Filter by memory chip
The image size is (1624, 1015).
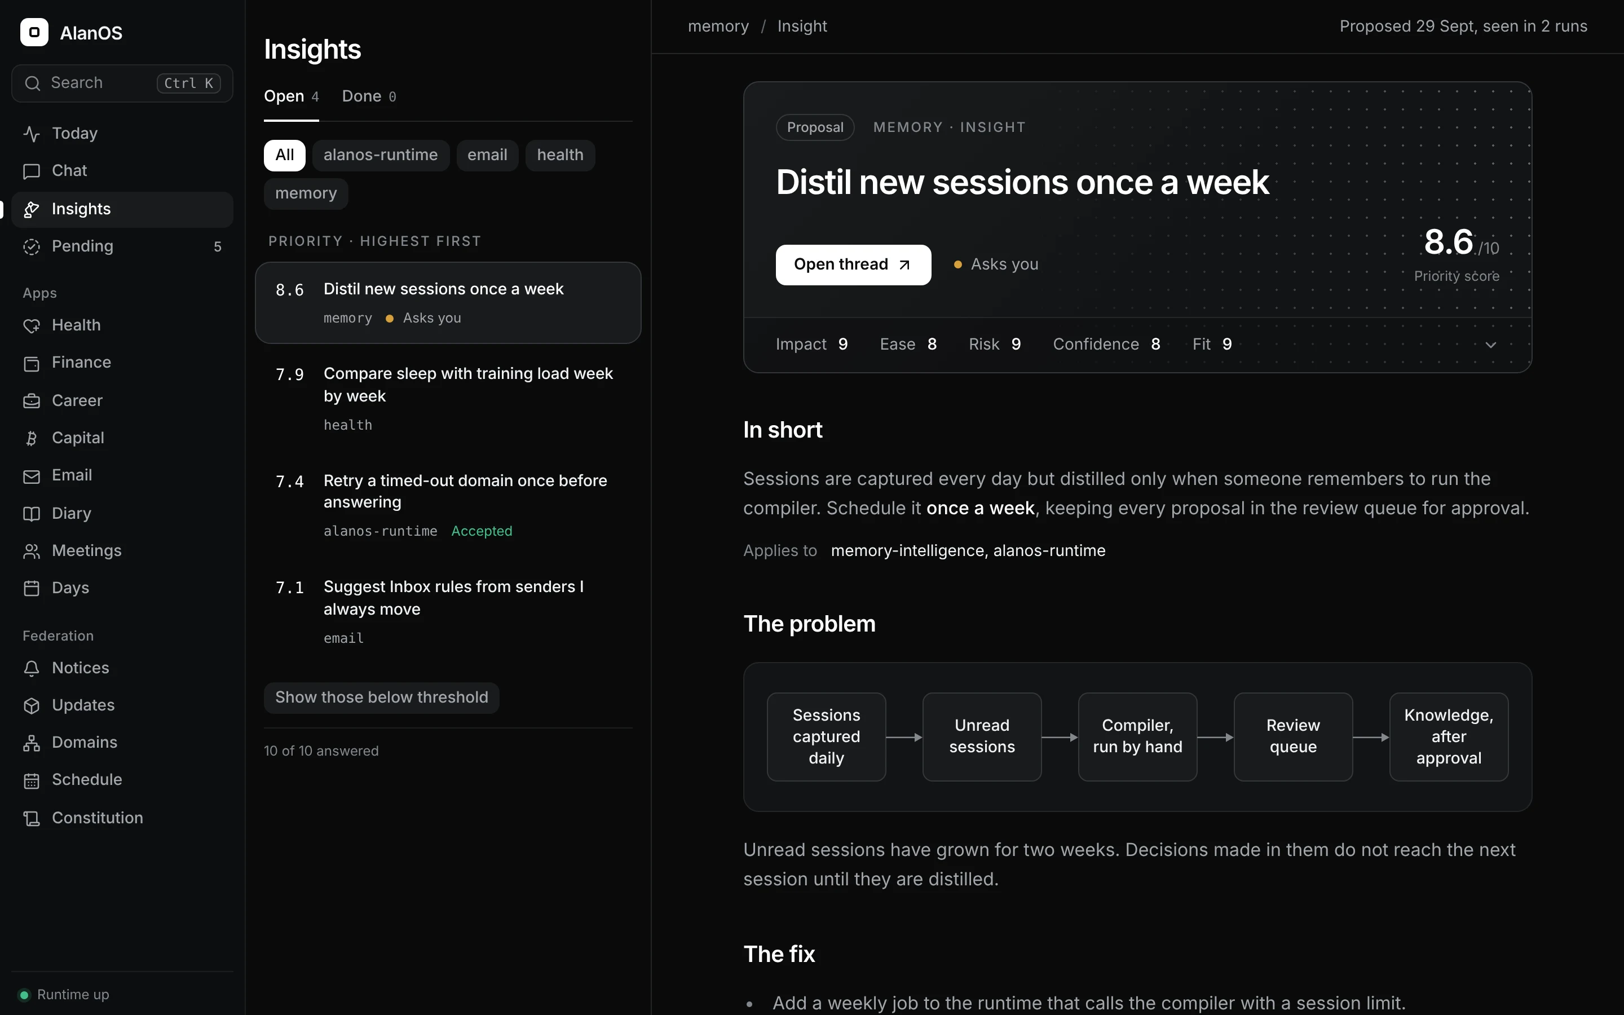point(306,194)
